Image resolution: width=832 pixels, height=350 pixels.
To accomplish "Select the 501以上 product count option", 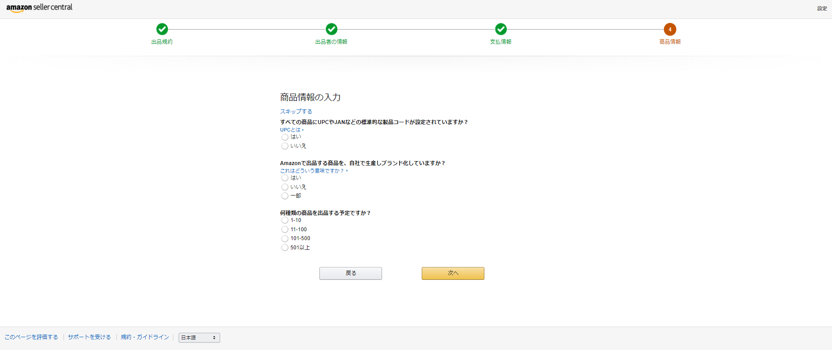I will point(285,248).
